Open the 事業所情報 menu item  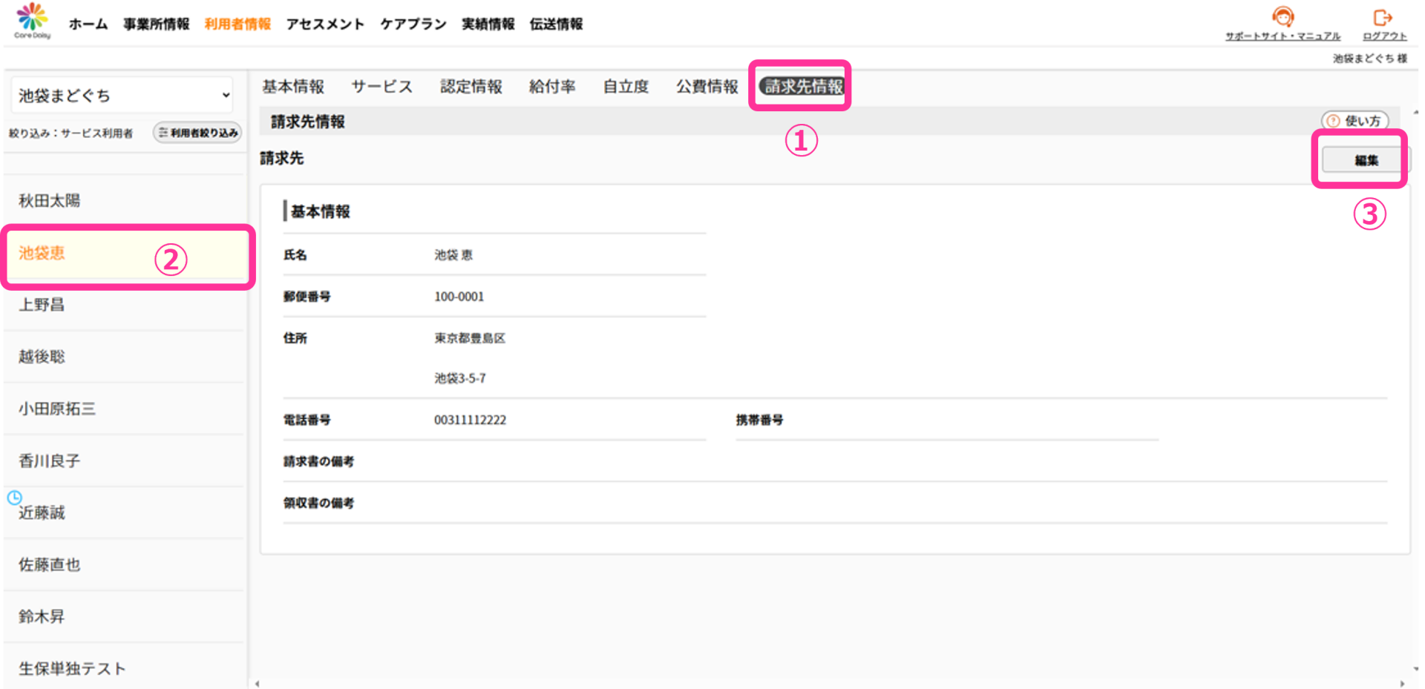tap(156, 24)
